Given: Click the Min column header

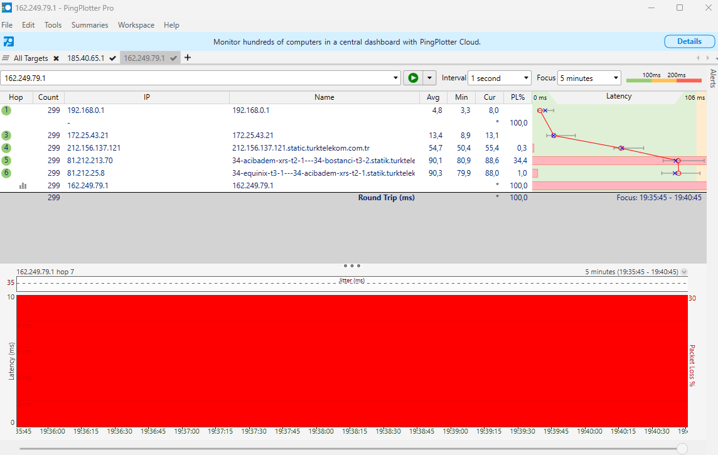Looking at the screenshot, I should click(x=461, y=97).
